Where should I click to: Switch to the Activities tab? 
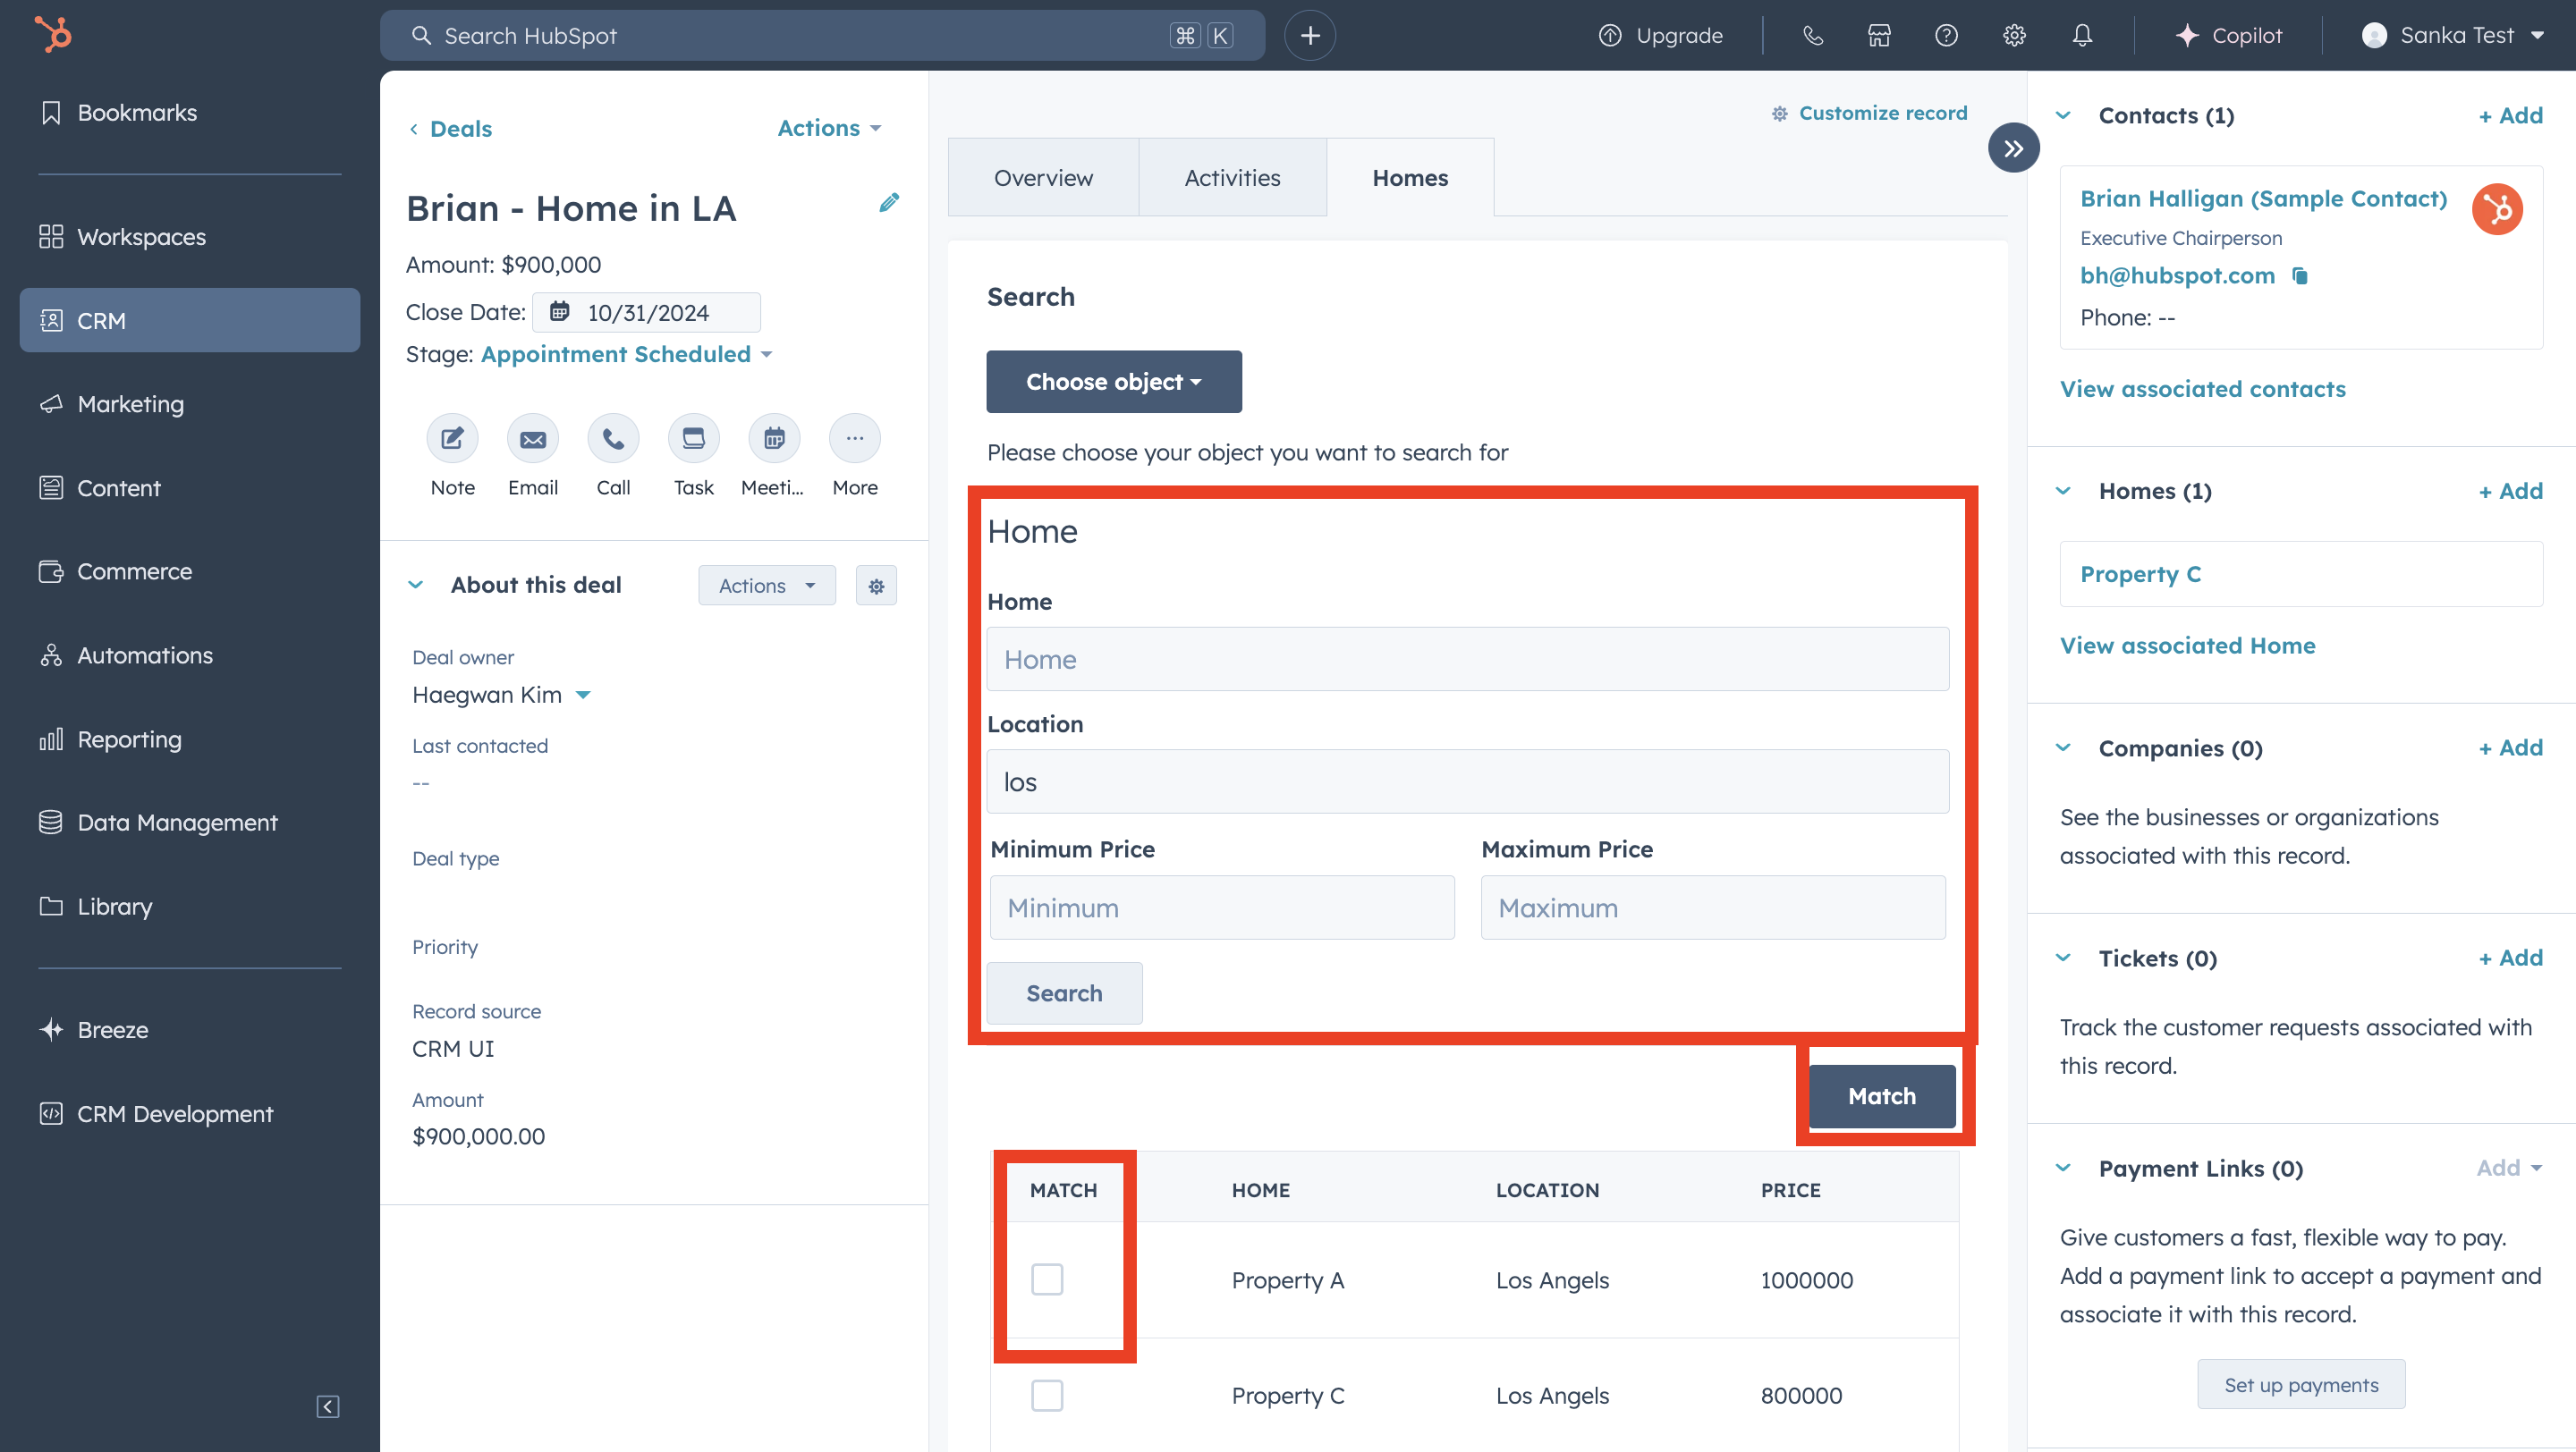tap(1231, 178)
